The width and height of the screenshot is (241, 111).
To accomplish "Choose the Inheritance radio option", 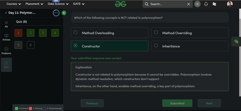I will [x=190, y=46].
